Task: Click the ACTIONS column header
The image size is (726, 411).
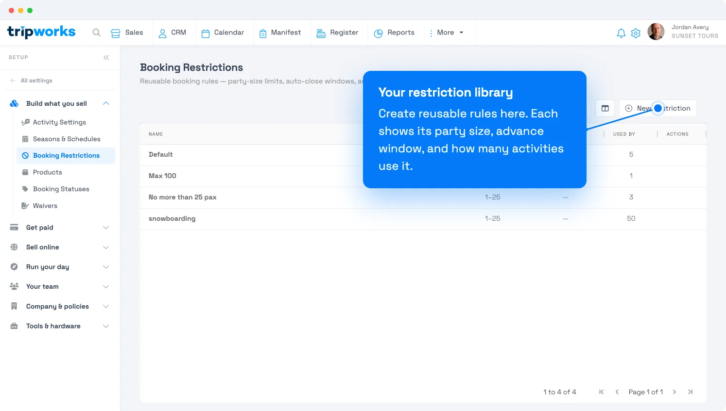Action: 677,134
